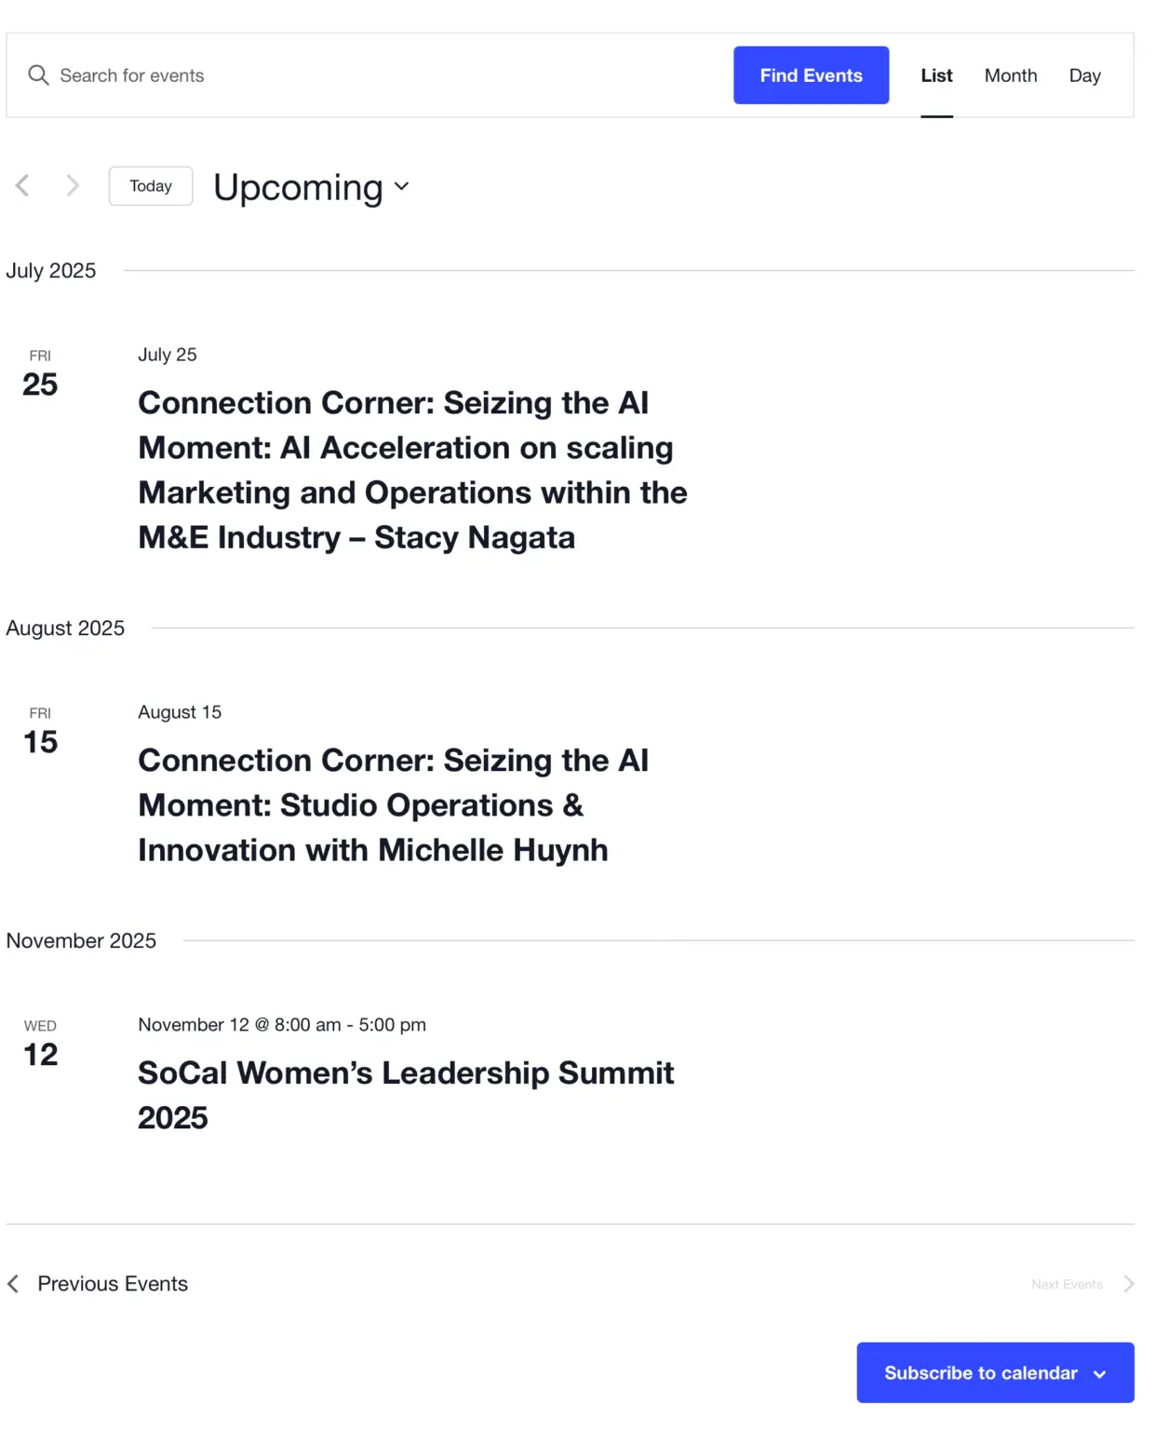Viewport: 1155px width, 1430px height.
Task: Click the Subscribe to calendar button
Action: tap(995, 1372)
